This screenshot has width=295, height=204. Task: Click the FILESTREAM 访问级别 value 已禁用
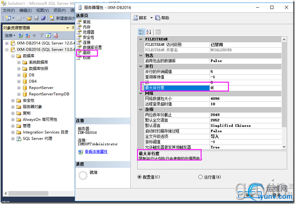click(x=246, y=44)
